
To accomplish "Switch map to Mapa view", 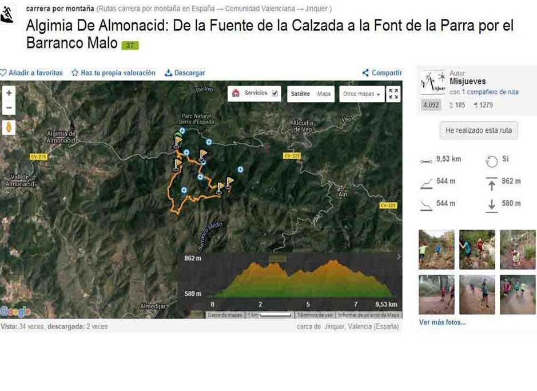I will click(x=324, y=94).
